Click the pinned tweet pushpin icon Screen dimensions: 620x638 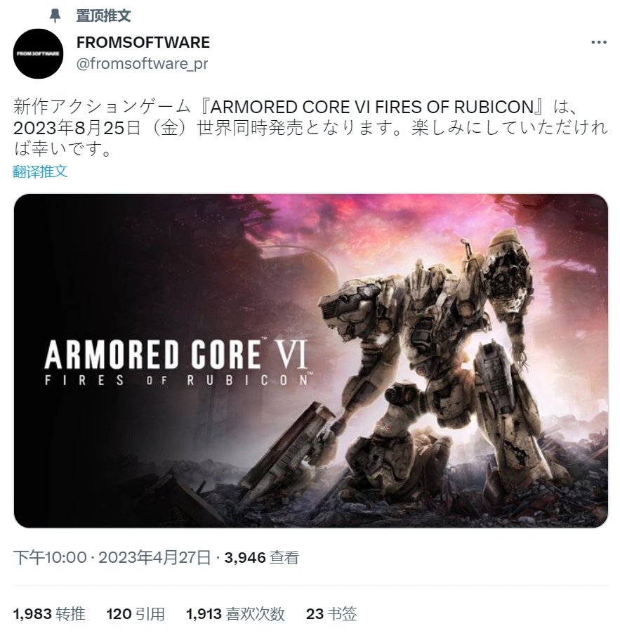(x=55, y=16)
